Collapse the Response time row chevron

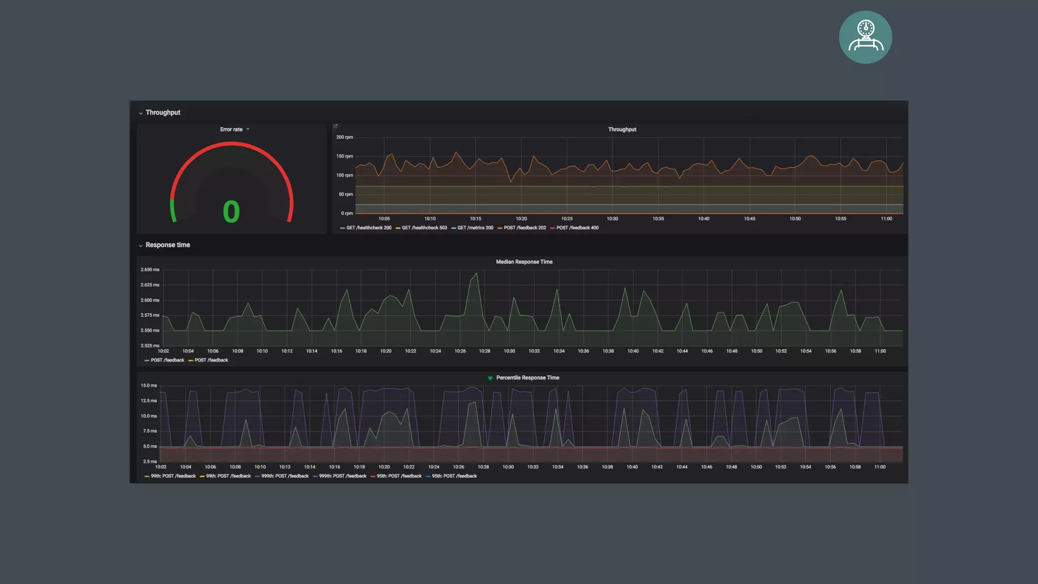coord(140,245)
